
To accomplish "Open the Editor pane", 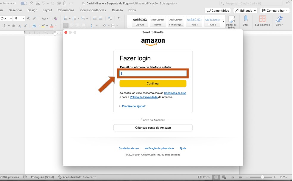I will tap(279, 21).
